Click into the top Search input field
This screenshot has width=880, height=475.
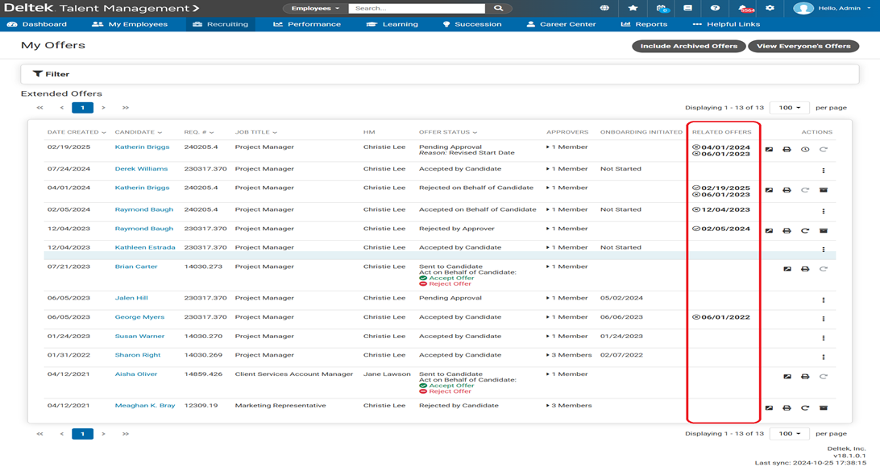pos(416,8)
